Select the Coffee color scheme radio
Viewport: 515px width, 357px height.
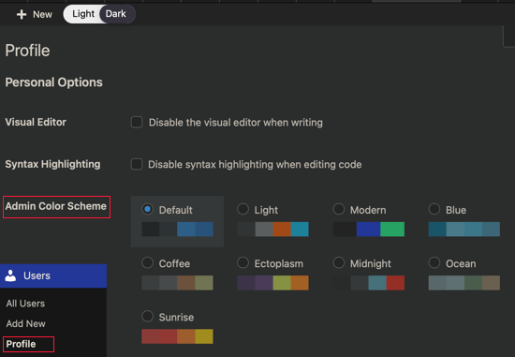147,262
